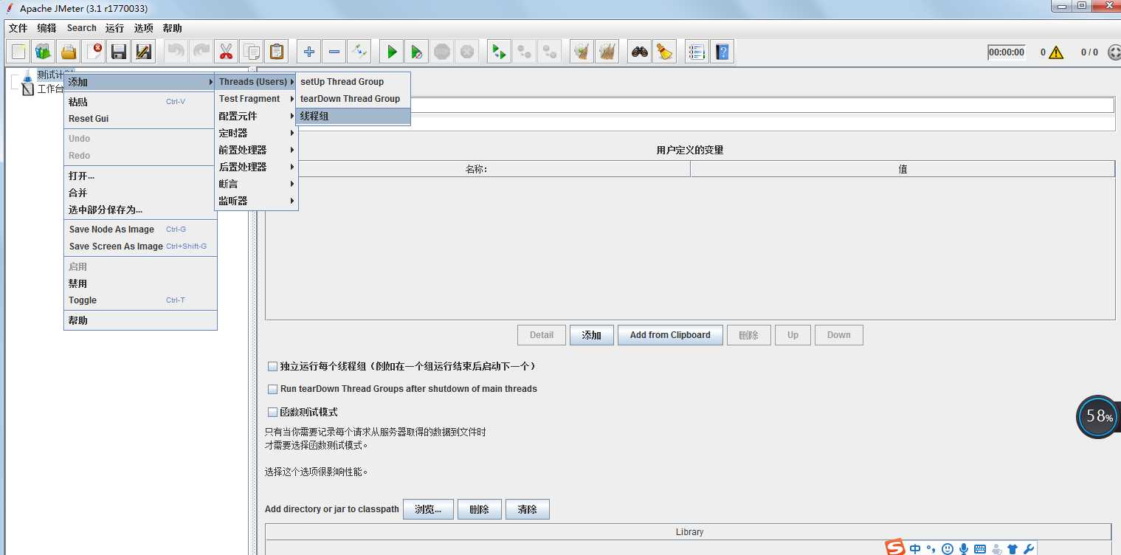Click the Copy icon in the toolbar
This screenshot has height=555, width=1121.
[x=252, y=52]
